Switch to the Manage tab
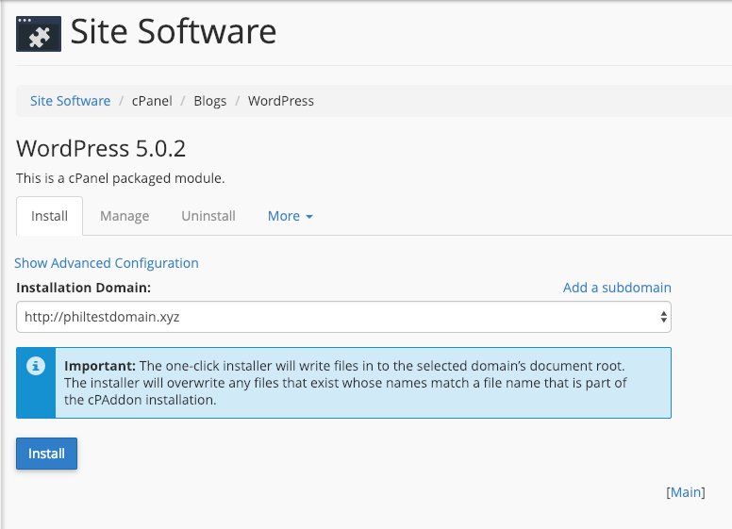732x529 pixels. [125, 216]
